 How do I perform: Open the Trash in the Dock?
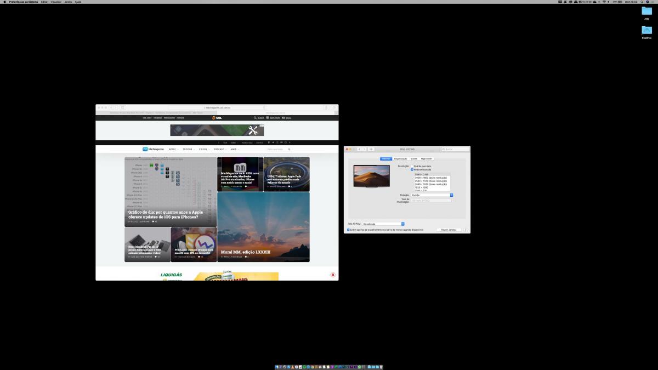[x=381, y=367]
